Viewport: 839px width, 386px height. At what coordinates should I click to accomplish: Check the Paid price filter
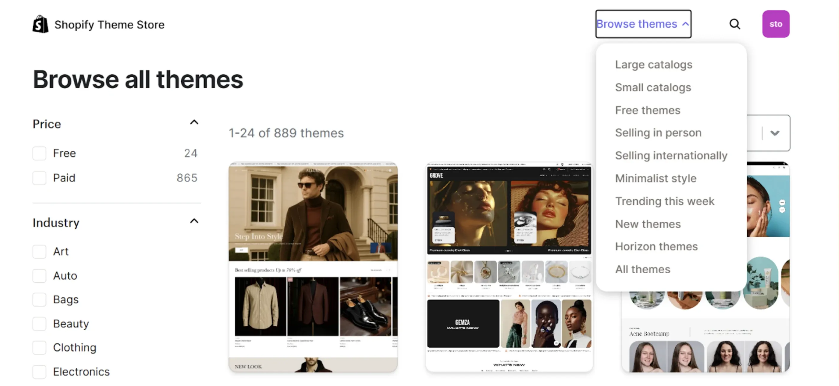[x=39, y=178]
